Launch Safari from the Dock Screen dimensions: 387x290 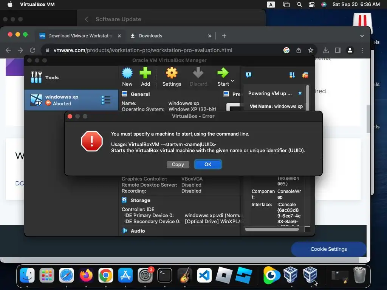click(67, 275)
